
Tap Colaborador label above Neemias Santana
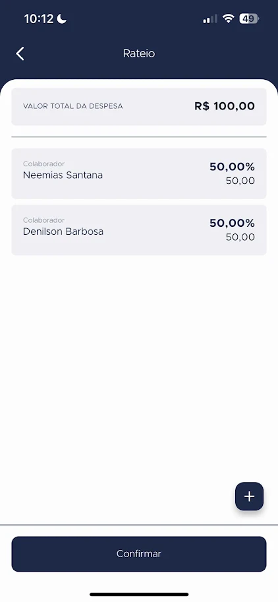point(43,164)
